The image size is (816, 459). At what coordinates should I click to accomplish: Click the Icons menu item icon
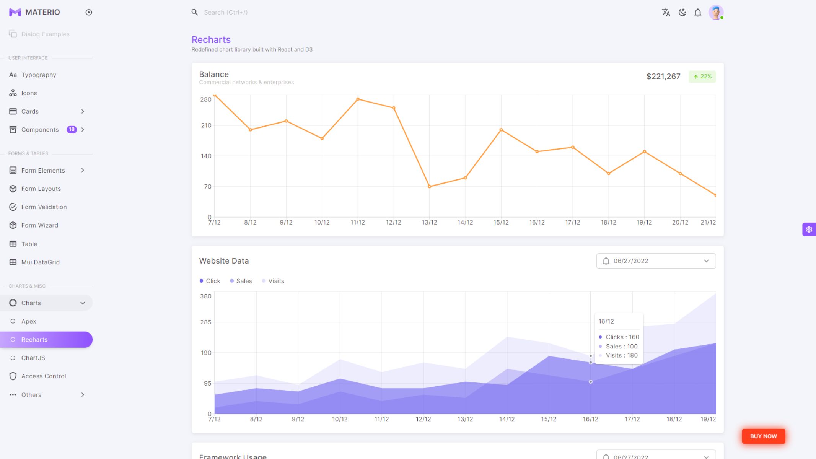pos(13,93)
